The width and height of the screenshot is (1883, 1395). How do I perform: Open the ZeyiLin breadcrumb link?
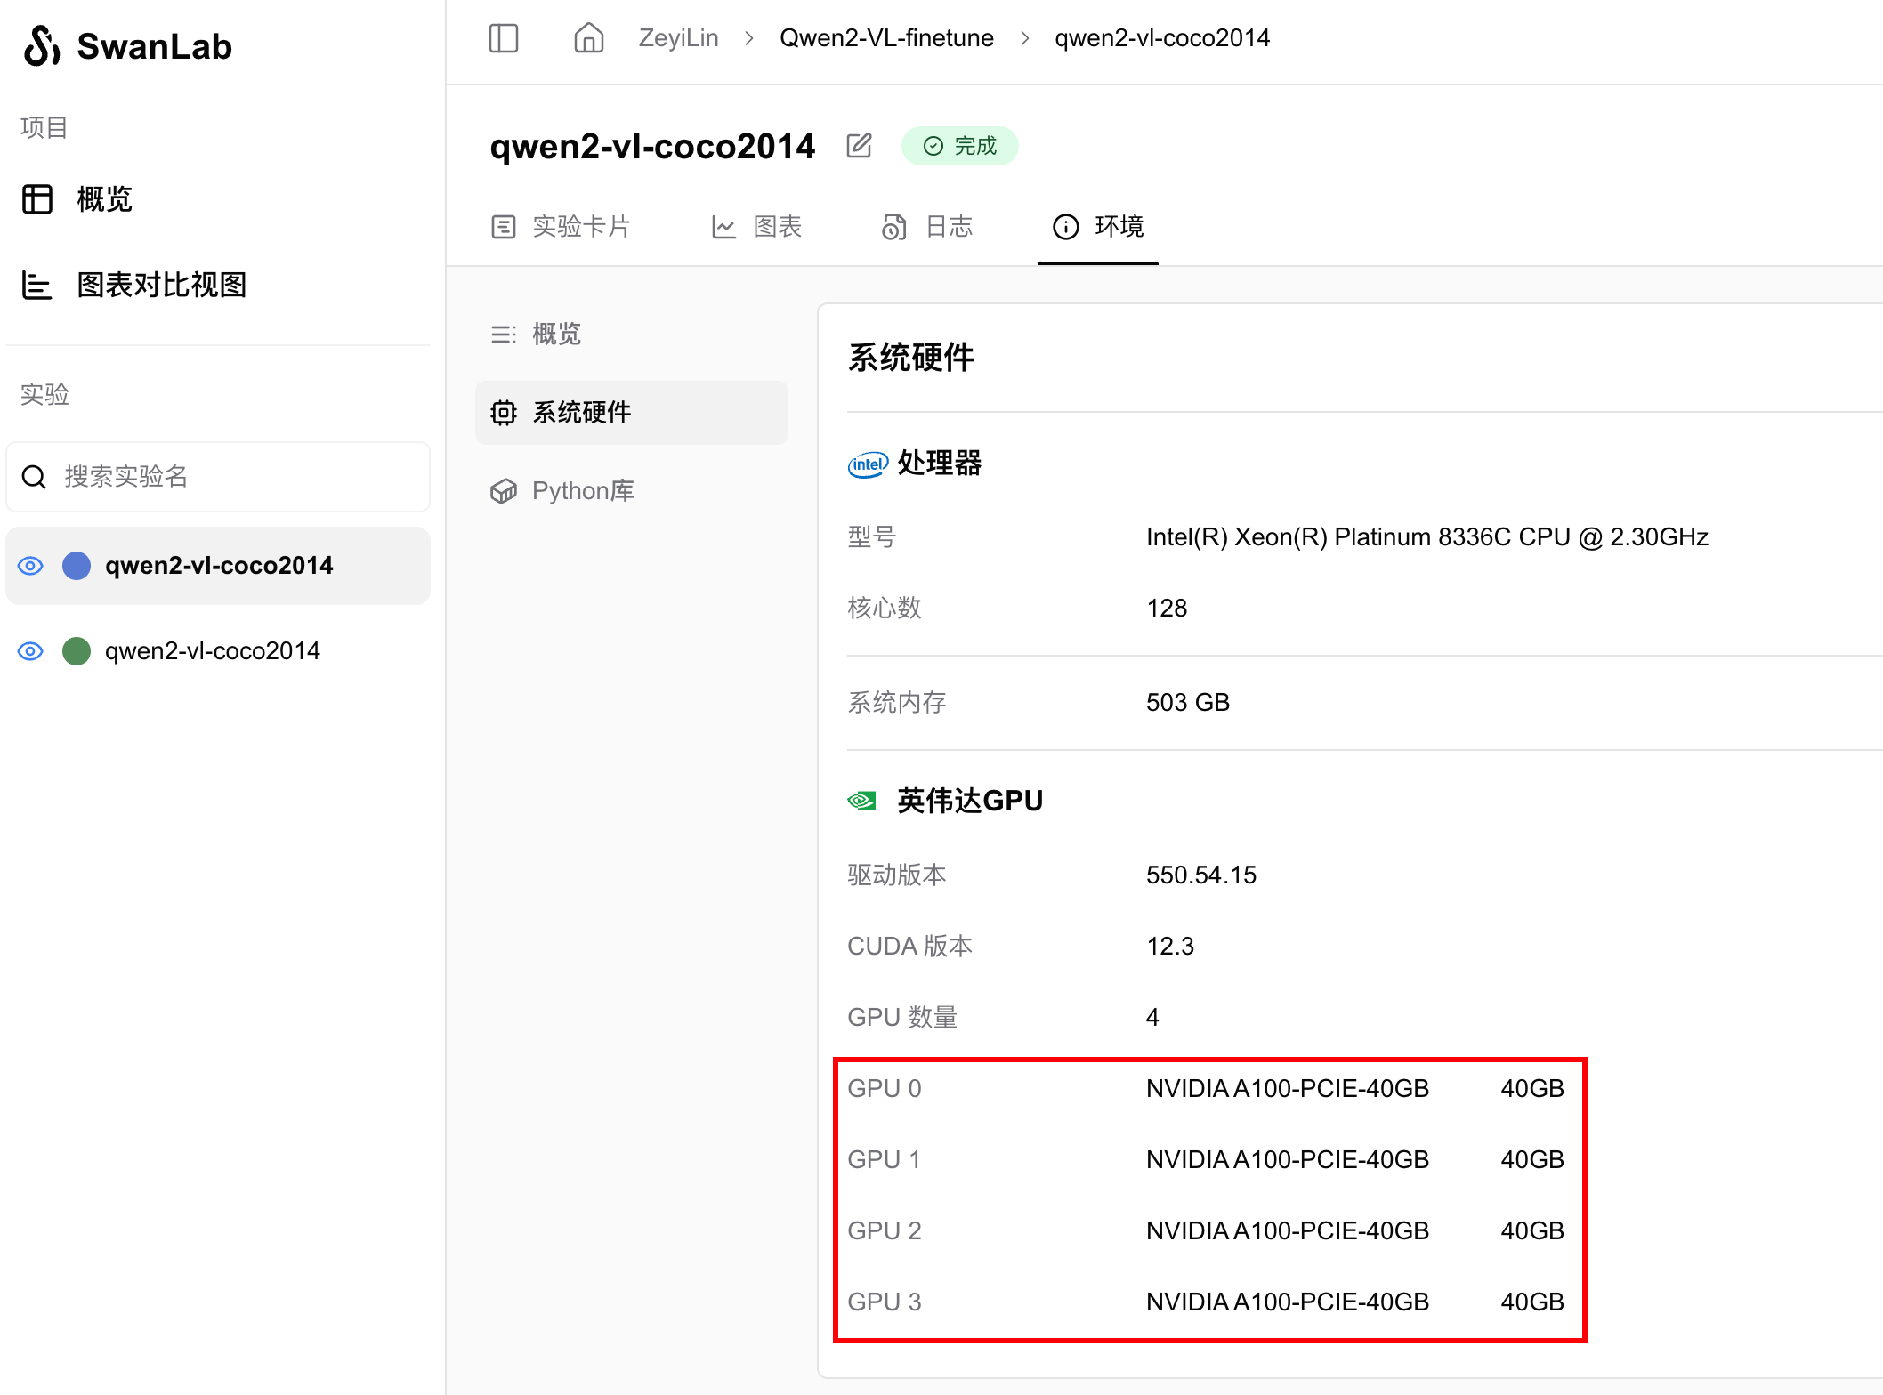coord(678,38)
